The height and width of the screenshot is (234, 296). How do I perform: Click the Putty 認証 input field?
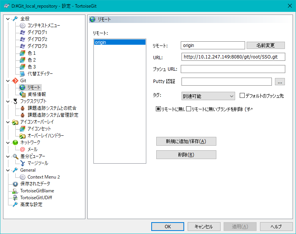coord(227,82)
